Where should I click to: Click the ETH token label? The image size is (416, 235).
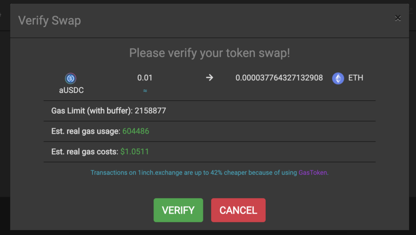point(356,78)
